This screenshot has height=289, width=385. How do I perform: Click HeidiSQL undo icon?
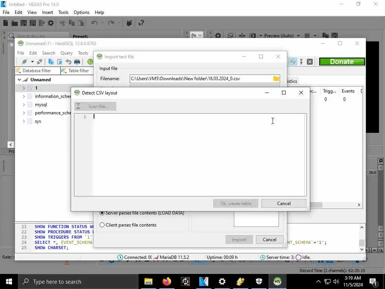tap(68, 62)
